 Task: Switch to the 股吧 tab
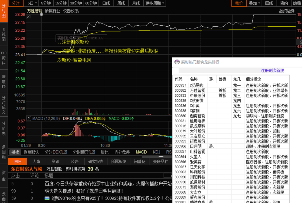[x=17, y=161]
